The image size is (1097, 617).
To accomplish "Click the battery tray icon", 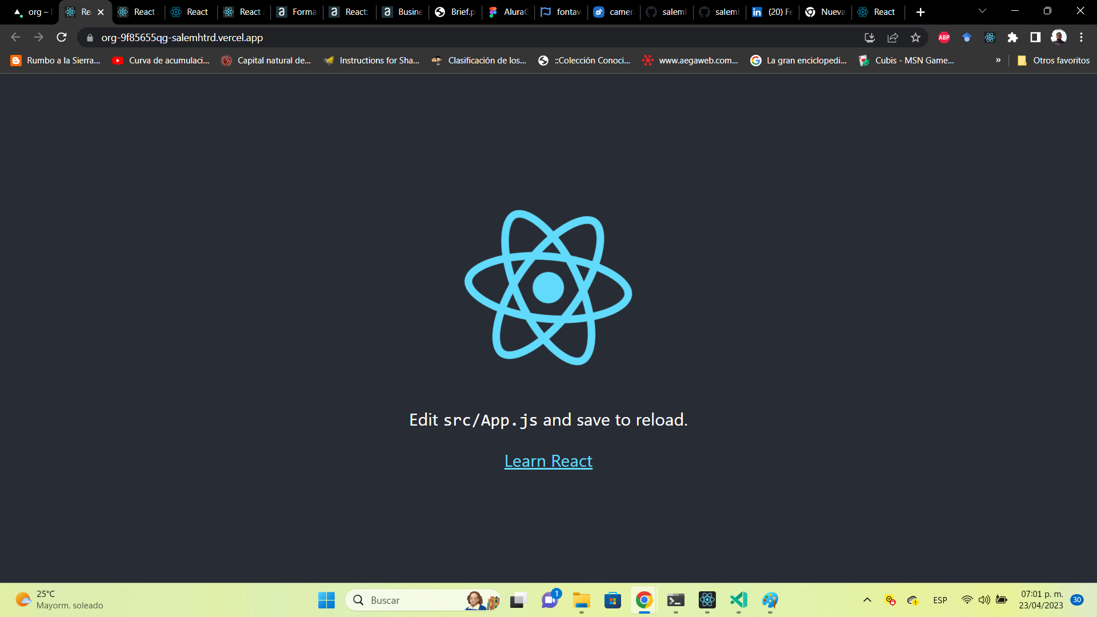I will point(1002,600).
